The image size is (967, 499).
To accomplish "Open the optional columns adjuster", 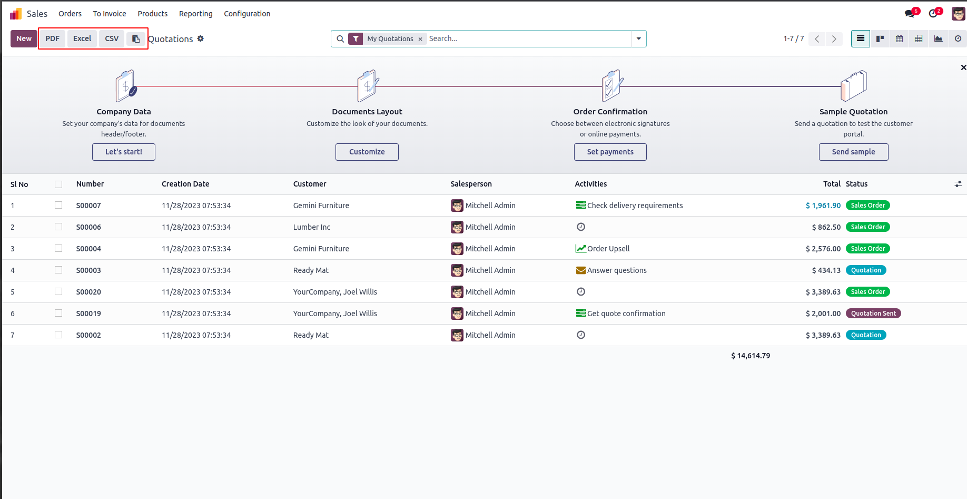I will [958, 184].
